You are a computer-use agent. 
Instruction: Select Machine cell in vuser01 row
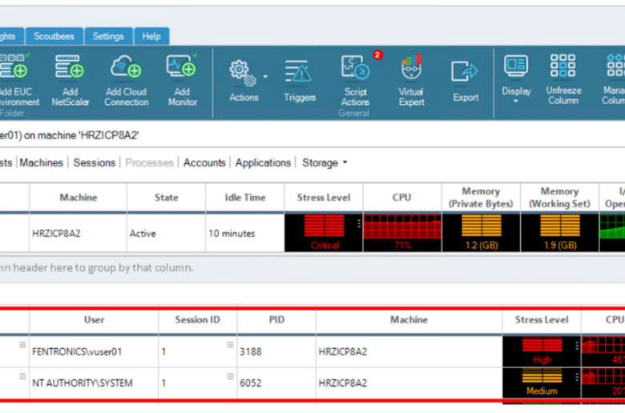click(409, 351)
